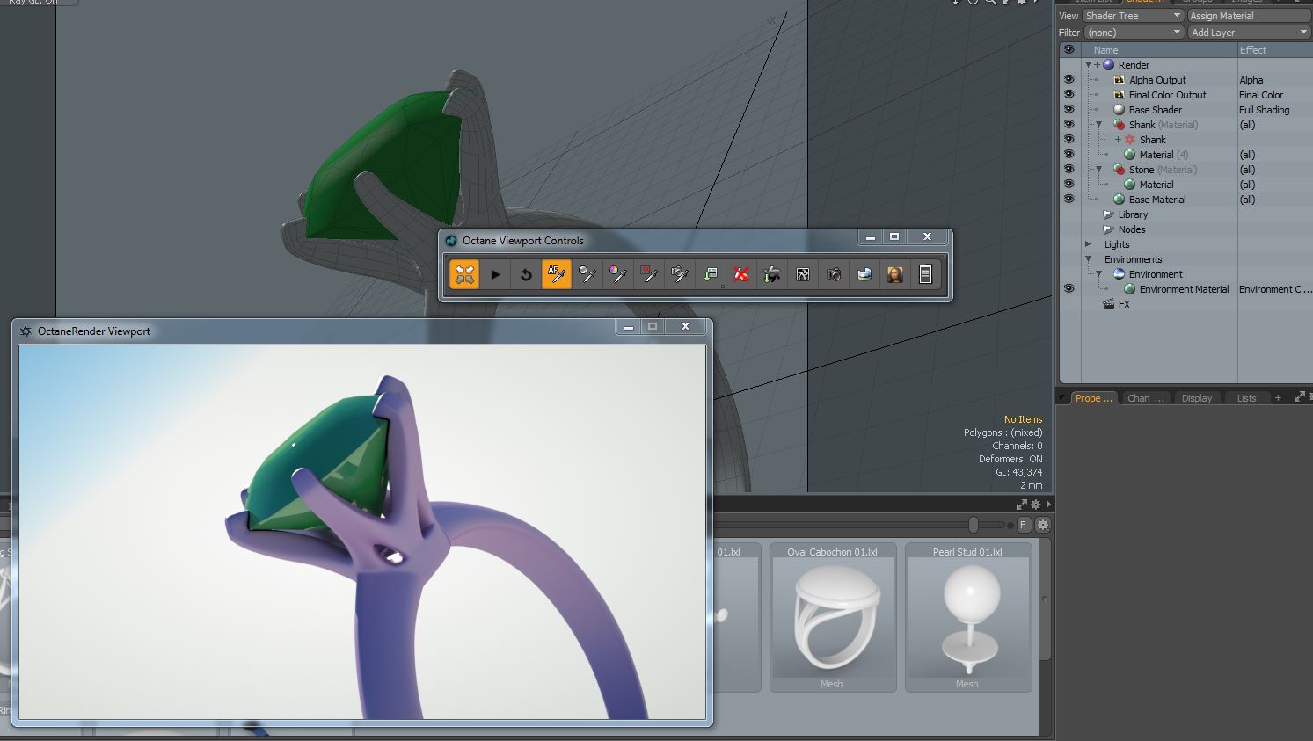This screenshot has height=741, width=1313.
Task: Toggle the AF auto-focus picker tool
Action: click(557, 274)
